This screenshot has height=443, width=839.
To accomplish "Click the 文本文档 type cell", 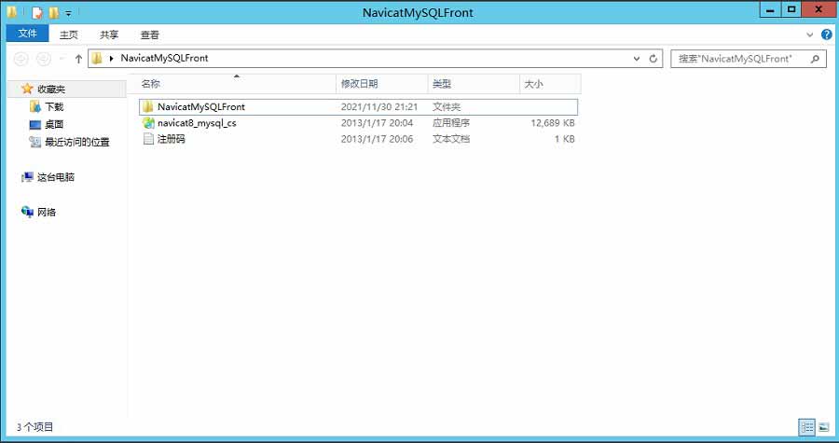I will click(x=451, y=139).
